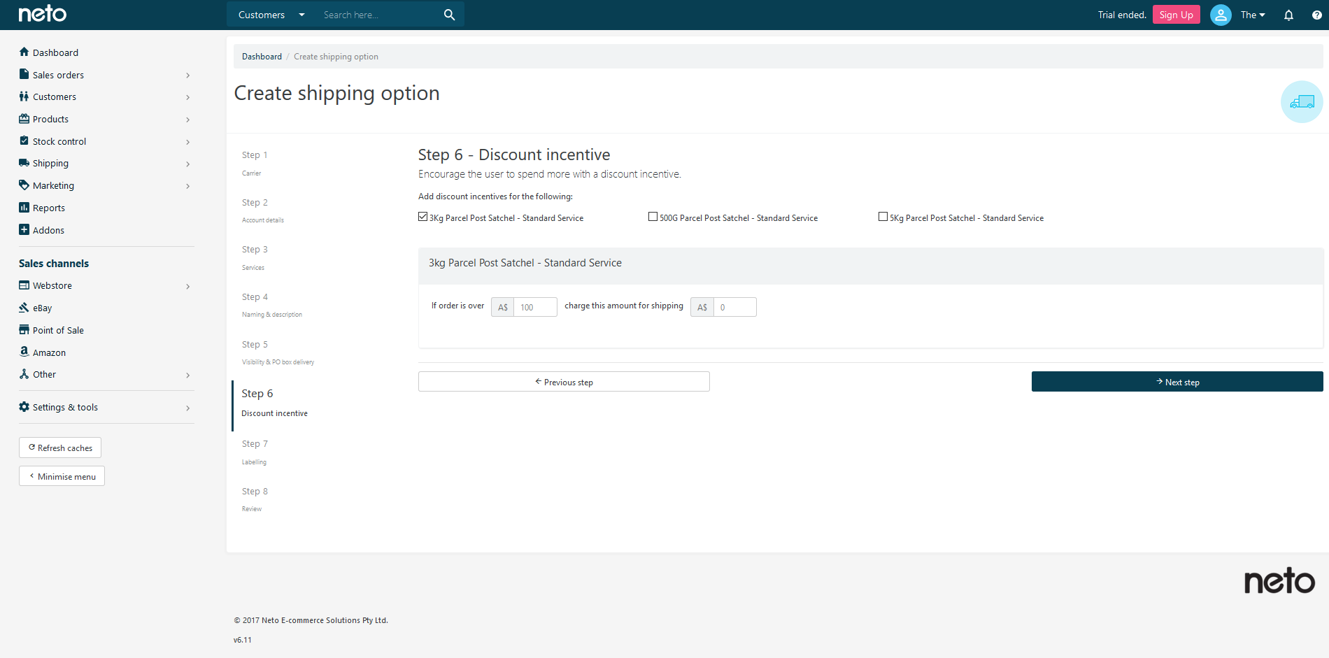This screenshot has height=658, width=1329.
Task: Click the Customers people icon
Action: tap(24, 96)
